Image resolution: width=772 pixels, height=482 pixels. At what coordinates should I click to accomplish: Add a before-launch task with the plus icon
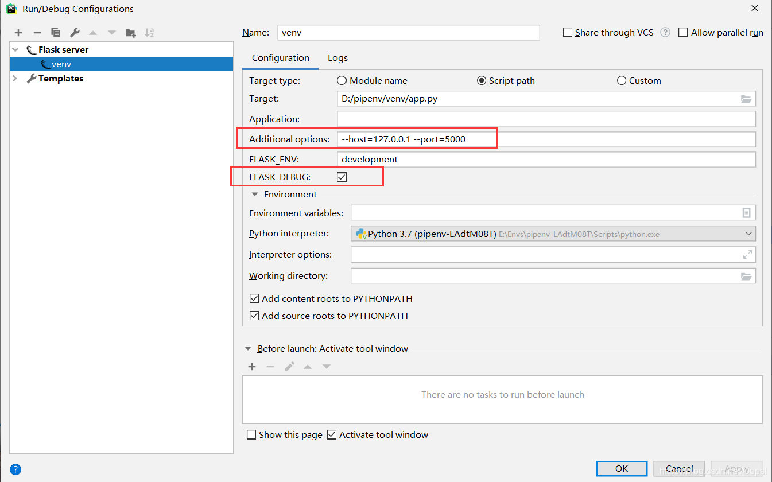252,366
